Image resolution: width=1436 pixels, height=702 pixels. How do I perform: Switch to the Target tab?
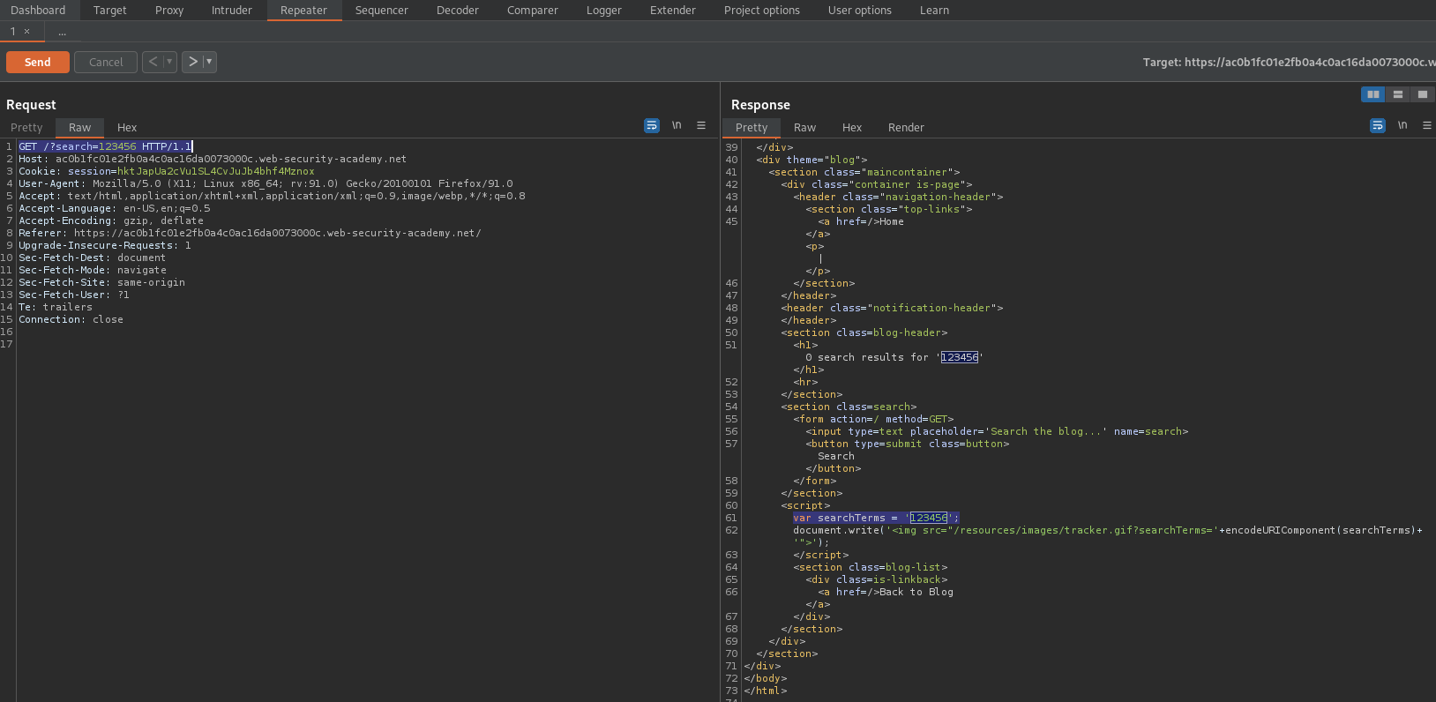click(x=110, y=11)
